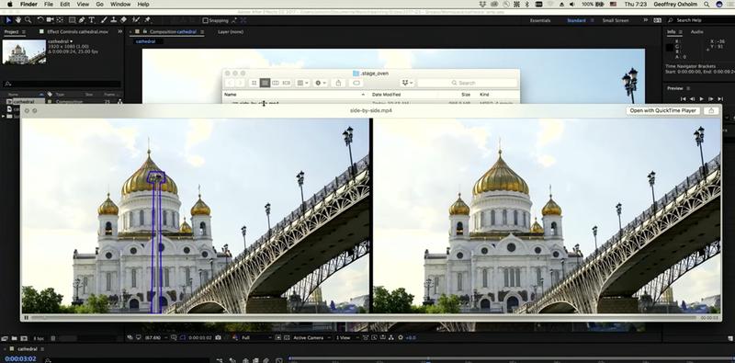Jump to first frame in Preview panel
735x363 pixels.
pos(683,99)
